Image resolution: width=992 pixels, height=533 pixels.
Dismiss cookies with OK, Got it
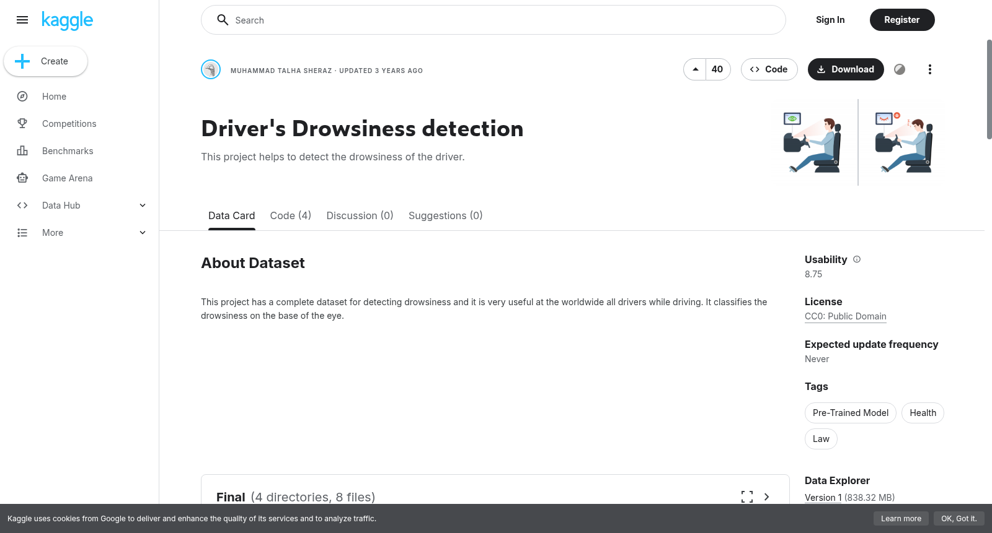coord(959,519)
